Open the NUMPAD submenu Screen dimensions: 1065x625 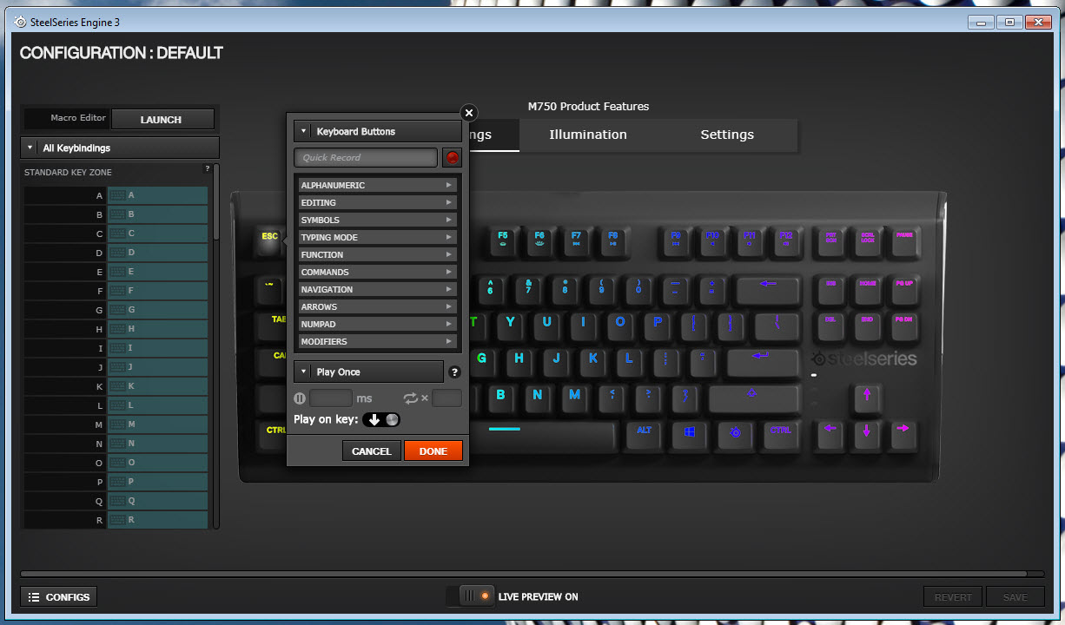(x=377, y=325)
